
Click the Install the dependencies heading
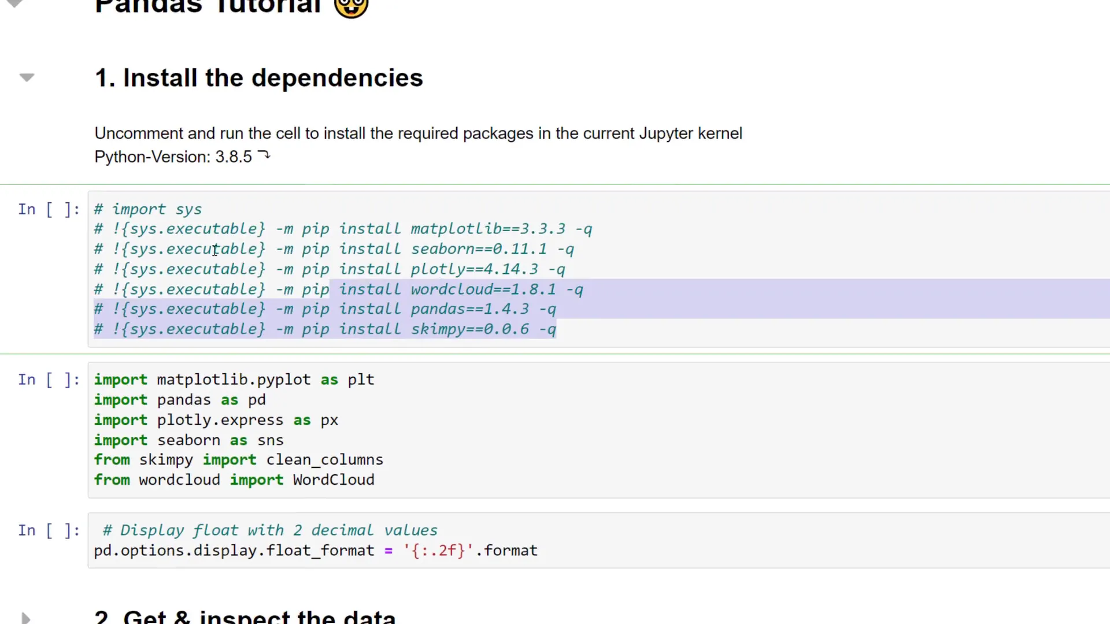pyautogui.click(x=258, y=77)
